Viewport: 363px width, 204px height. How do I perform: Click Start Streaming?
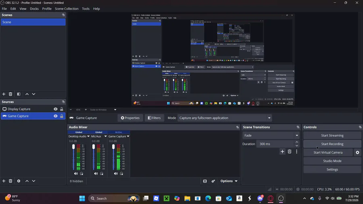coord(332,135)
